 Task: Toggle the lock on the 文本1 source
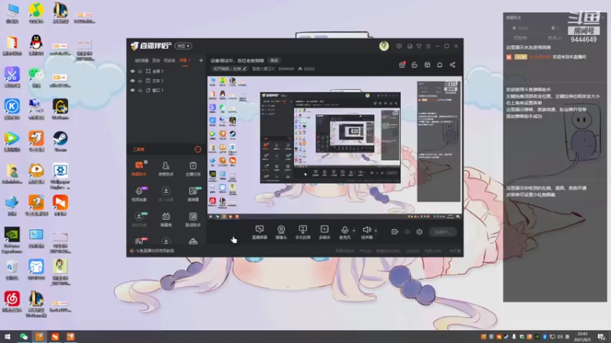[140, 81]
